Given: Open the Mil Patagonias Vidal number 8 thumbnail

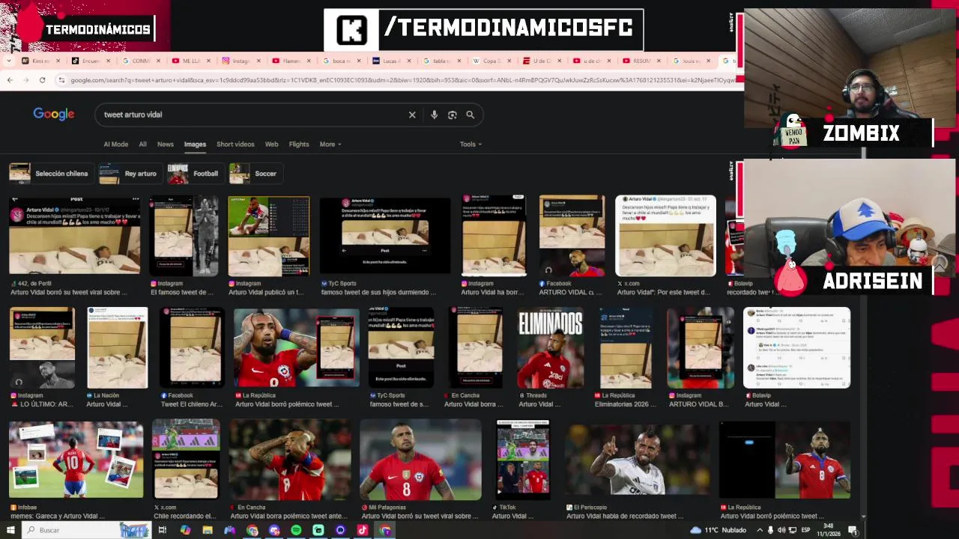Looking at the screenshot, I should tap(420, 460).
